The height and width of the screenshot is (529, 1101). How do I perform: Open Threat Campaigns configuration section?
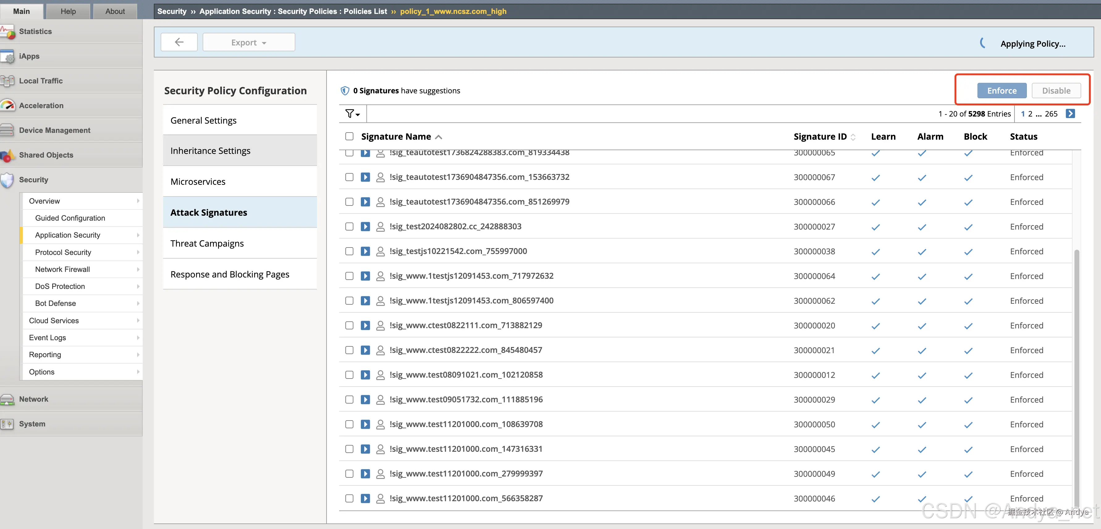coord(207,243)
